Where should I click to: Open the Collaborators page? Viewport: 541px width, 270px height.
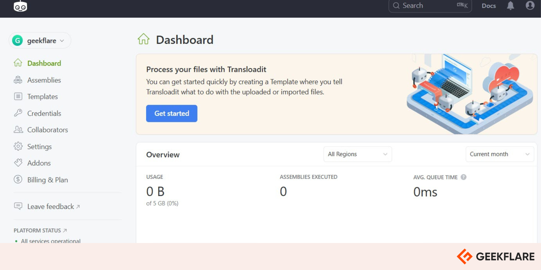[48, 130]
